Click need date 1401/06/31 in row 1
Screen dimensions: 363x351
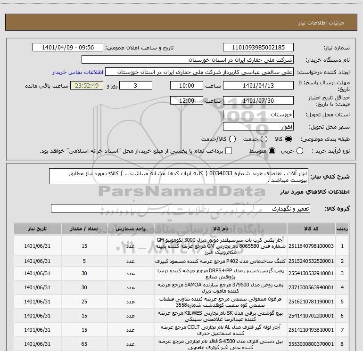point(37,246)
